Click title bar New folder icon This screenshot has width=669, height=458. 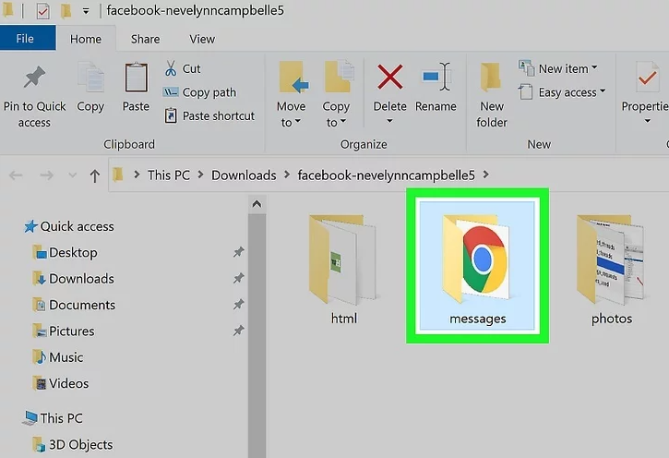66,11
